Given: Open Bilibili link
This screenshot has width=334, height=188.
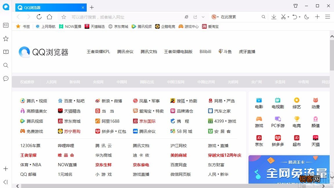Looking at the screenshot, I should pos(205,52).
